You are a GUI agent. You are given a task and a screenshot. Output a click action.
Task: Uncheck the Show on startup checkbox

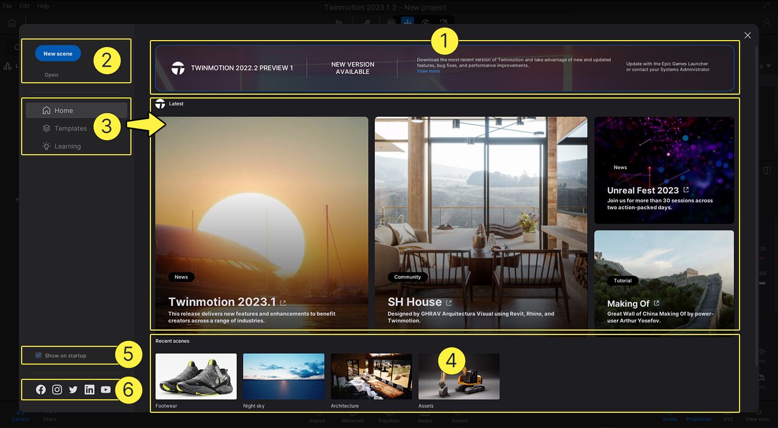coord(38,355)
